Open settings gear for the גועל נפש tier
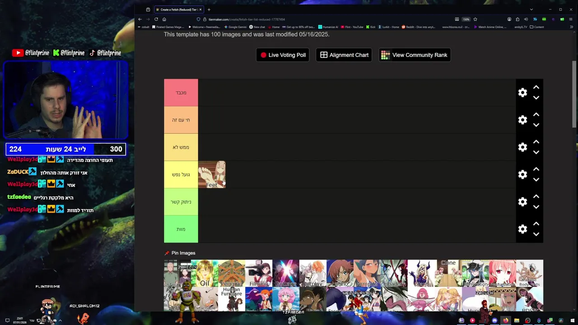 (x=522, y=174)
